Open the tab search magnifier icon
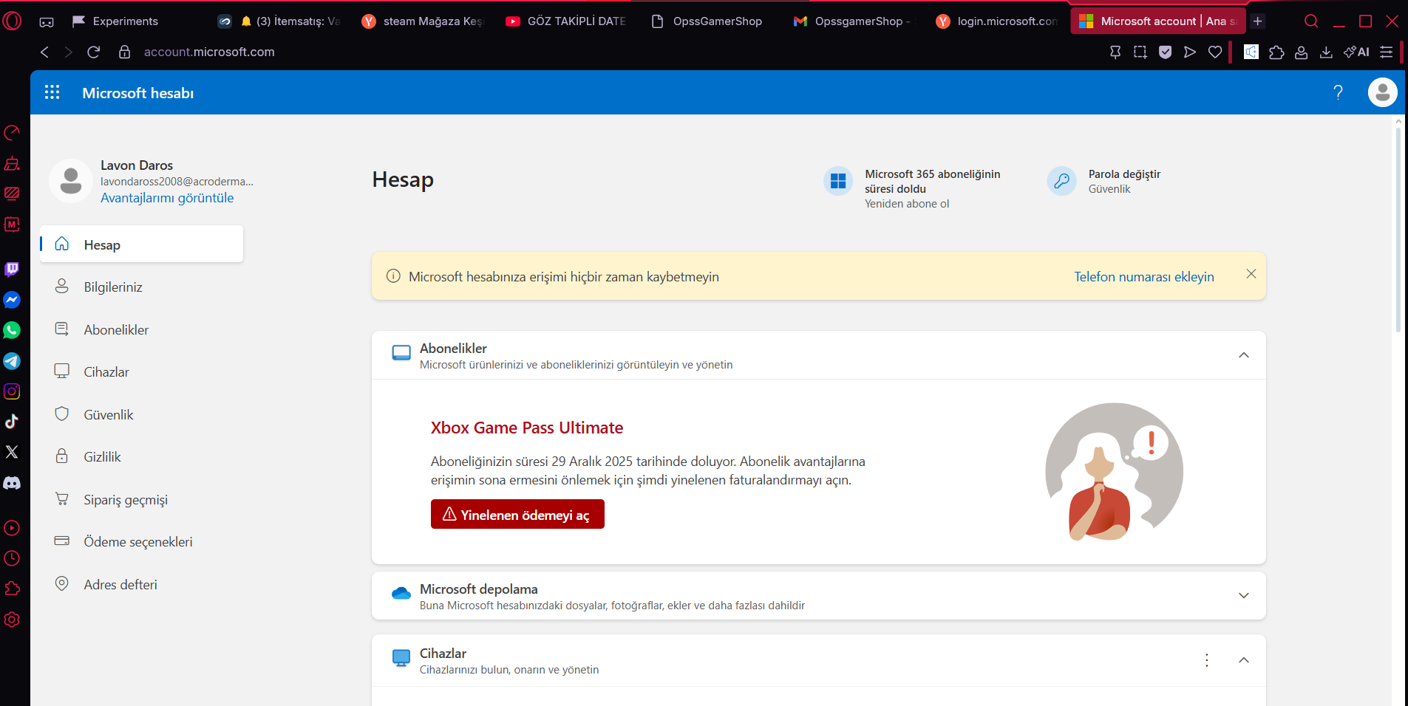The image size is (1408, 706). point(1311,21)
